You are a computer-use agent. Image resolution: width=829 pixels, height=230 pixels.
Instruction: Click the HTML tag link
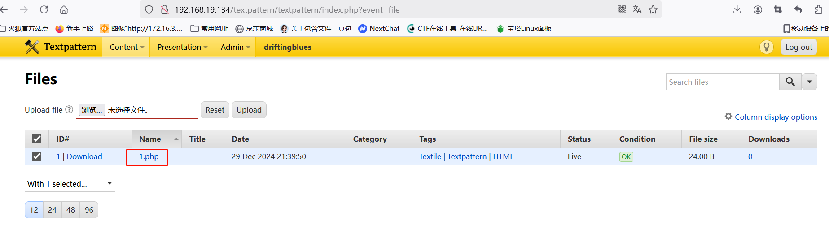(x=503, y=156)
